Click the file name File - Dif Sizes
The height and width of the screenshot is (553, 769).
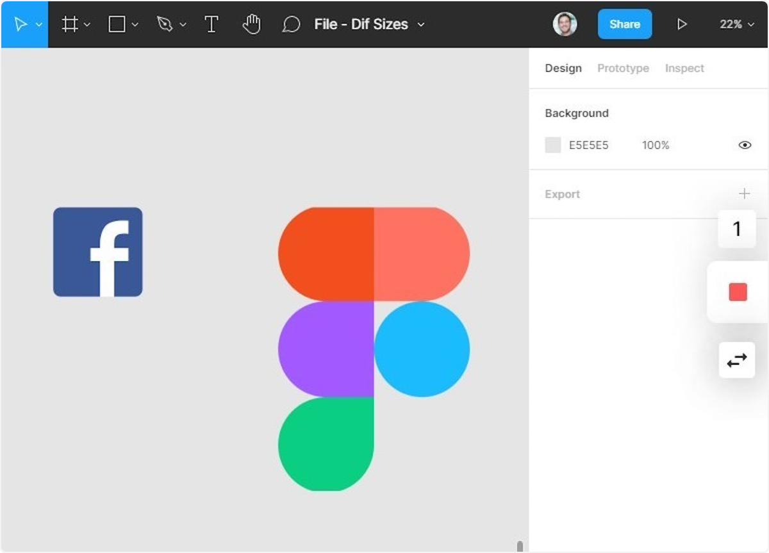[x=361, y=24]
